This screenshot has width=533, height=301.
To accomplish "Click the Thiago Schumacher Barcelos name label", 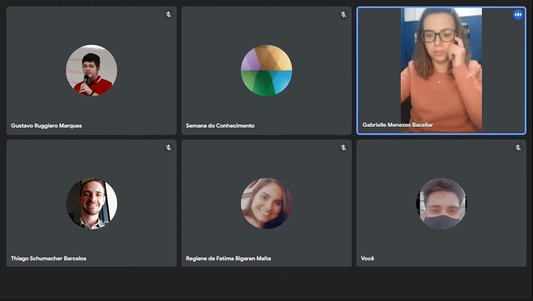I will 48,259.
